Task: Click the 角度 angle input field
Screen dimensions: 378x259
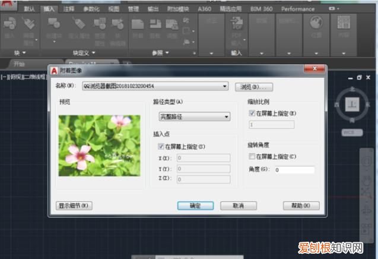Action: pyautogui.click(x=294, y=170)
